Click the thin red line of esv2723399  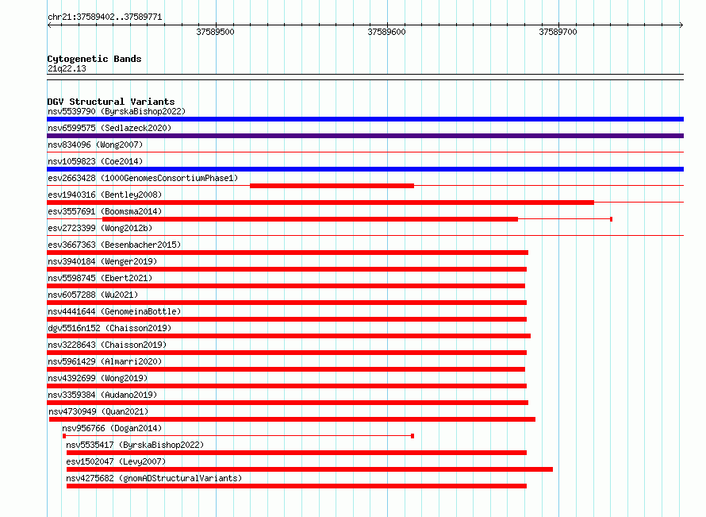pos(365,235)
